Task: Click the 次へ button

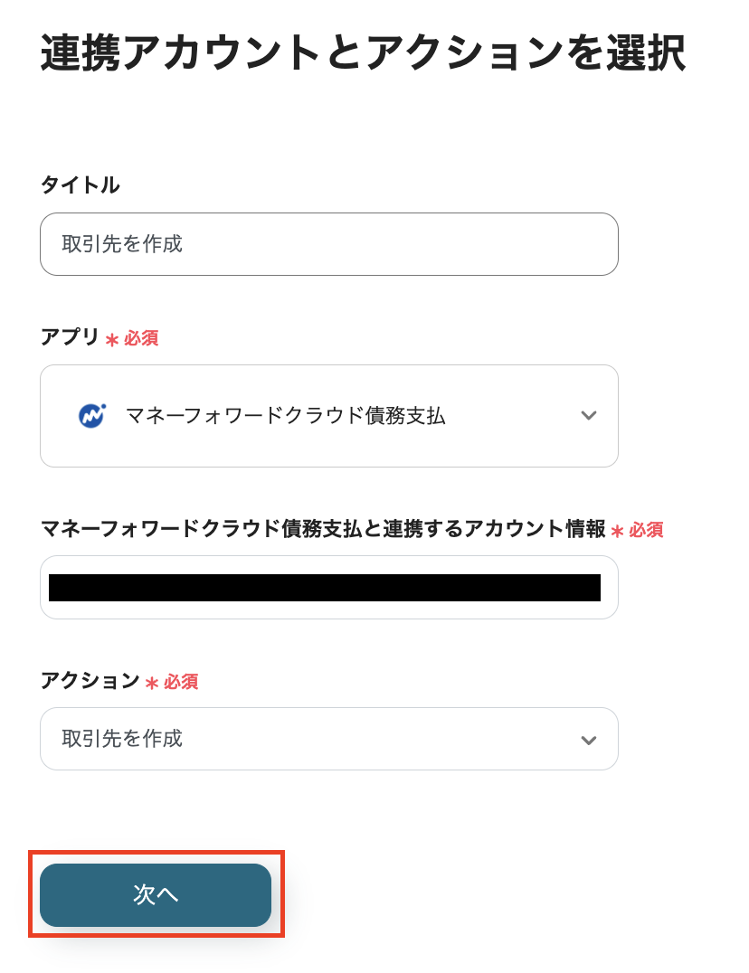Action: pos(156,894)
